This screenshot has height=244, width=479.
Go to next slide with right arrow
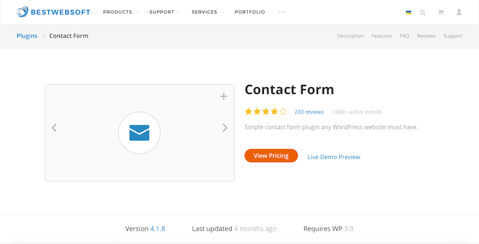coord(225,128)
